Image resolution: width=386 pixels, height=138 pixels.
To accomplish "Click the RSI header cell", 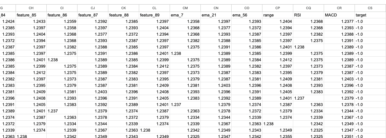I will pyautogui.click(x=308, y=15).
